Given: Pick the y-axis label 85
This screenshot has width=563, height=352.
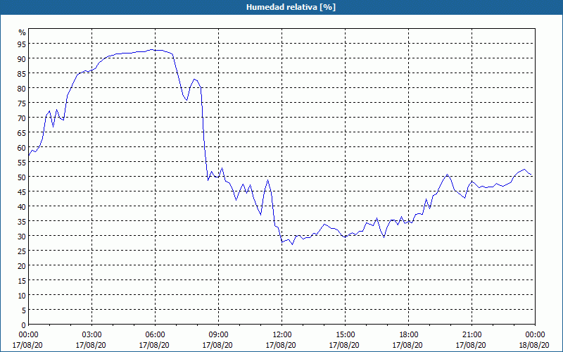Looking at the screenshot, I should (23, 73).
